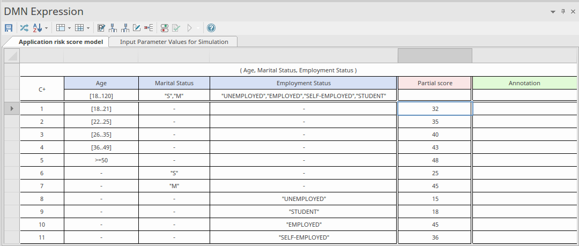Click the Save icon in the toolbar
The height and width of the screenshot is (246, 579).
(x=9, y=27)
